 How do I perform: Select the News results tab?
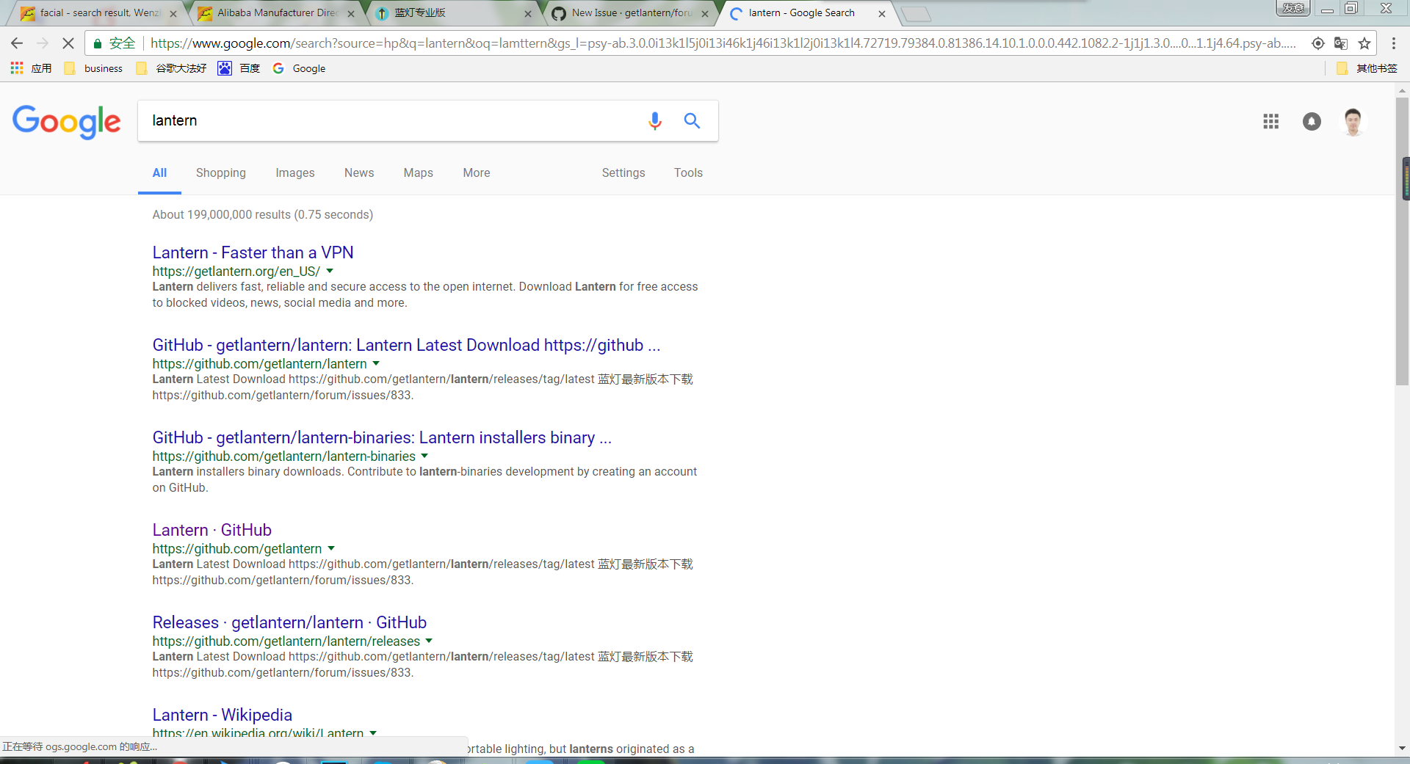click(x=359, y=173)
